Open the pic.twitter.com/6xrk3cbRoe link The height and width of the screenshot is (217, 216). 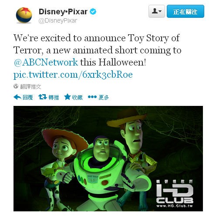pos(73,75)
